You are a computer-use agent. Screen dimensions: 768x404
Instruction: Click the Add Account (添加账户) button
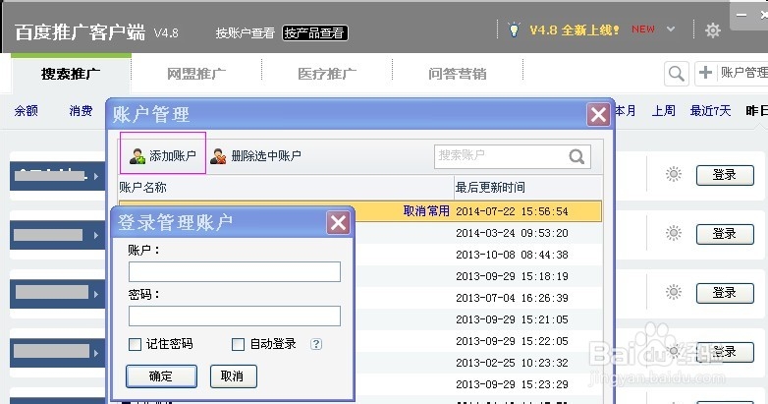point(163,156)
